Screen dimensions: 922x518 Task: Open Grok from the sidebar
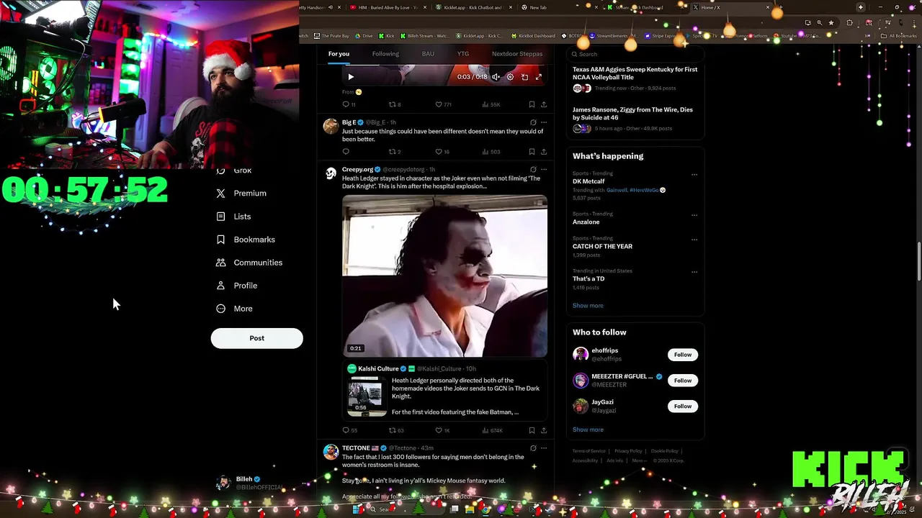(x=233, y=171)
